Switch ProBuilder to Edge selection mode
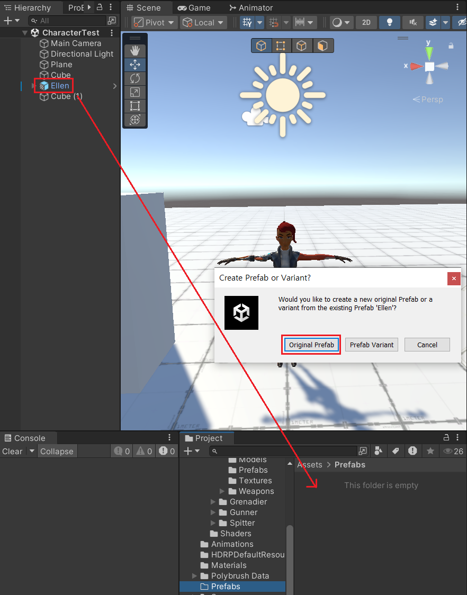 301,46
